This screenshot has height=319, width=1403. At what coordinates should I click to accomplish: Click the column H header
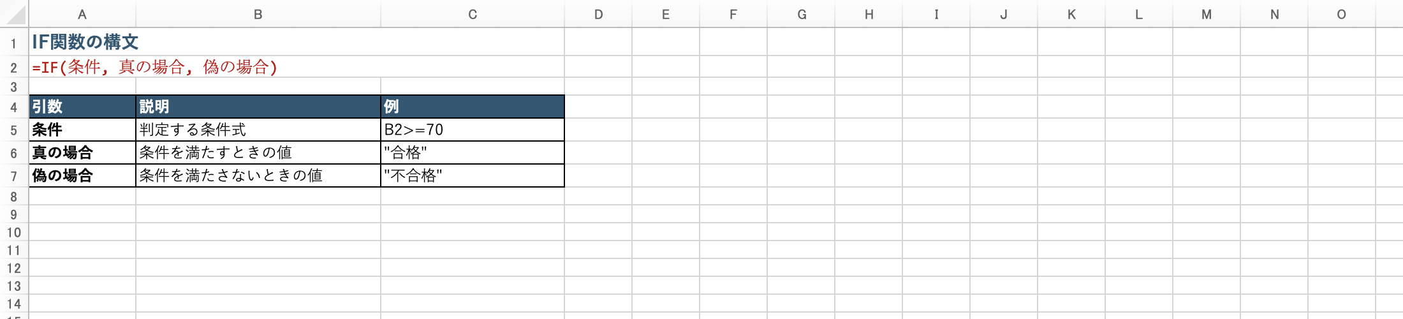point(869,14)
